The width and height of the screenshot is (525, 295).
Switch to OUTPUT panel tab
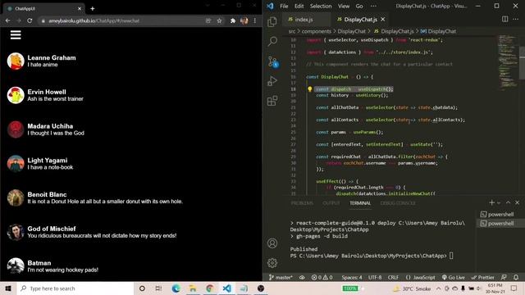coord(331,203)
